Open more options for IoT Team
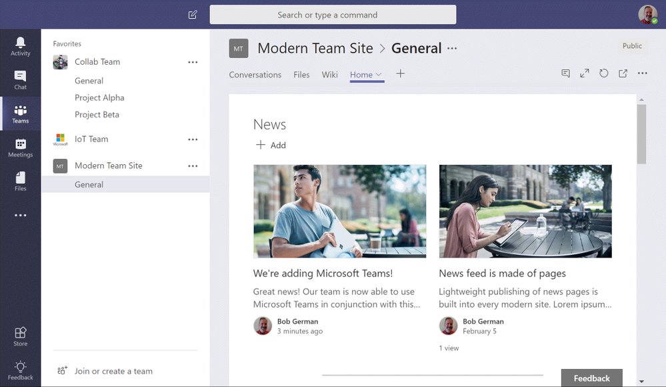 click(193, 139)
